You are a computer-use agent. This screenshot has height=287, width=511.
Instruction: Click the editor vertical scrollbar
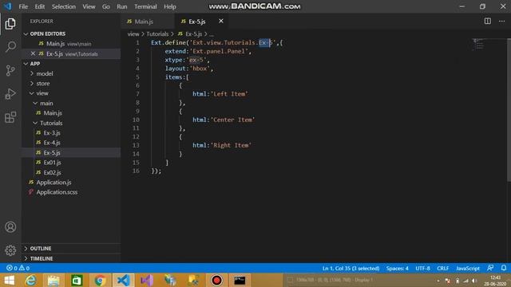[509, 110]
